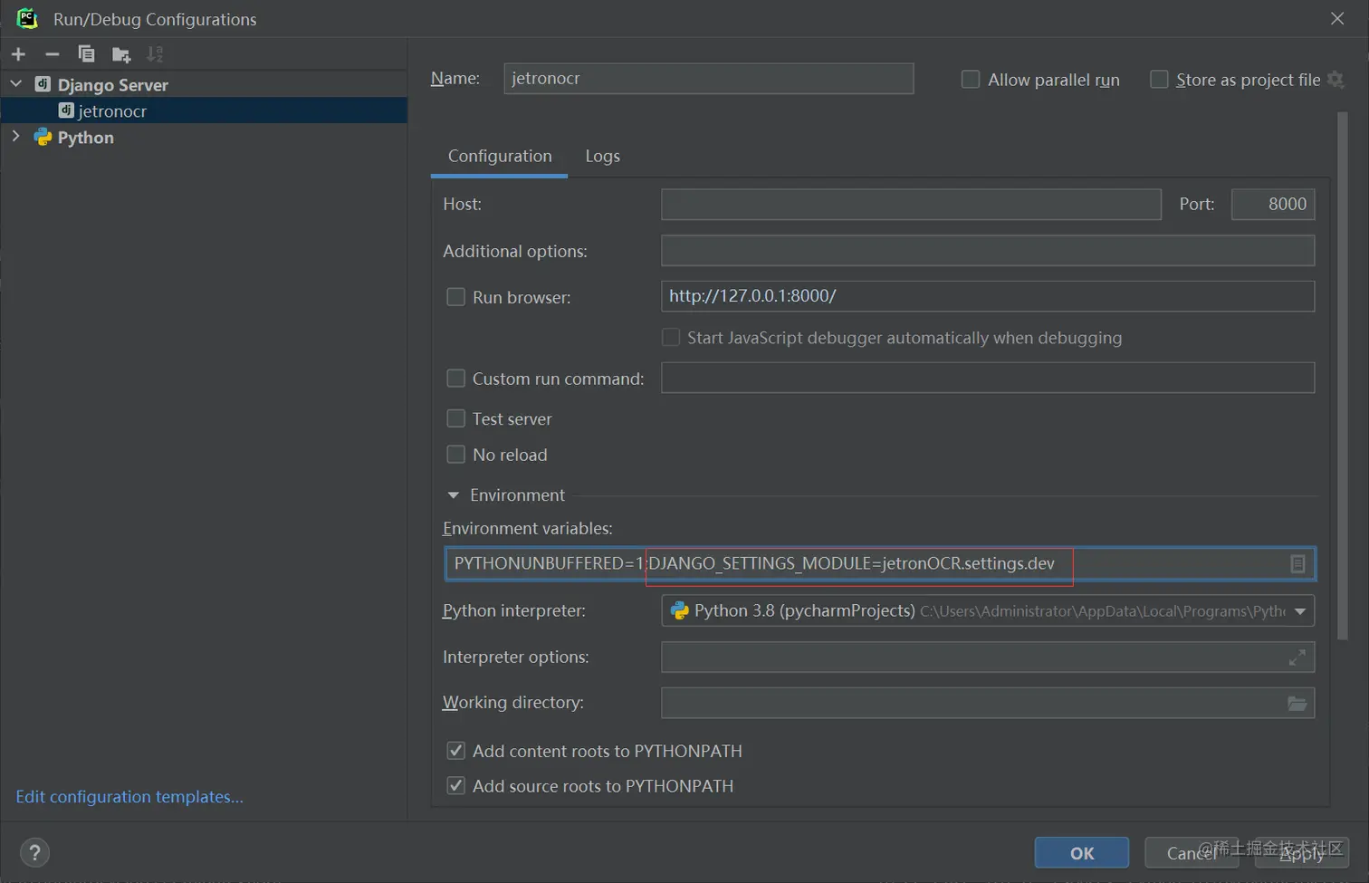This screenshot has width=1369, height=883.
Task: Close the Run/Debug Configurations dialog
Action: [1337, 18]
